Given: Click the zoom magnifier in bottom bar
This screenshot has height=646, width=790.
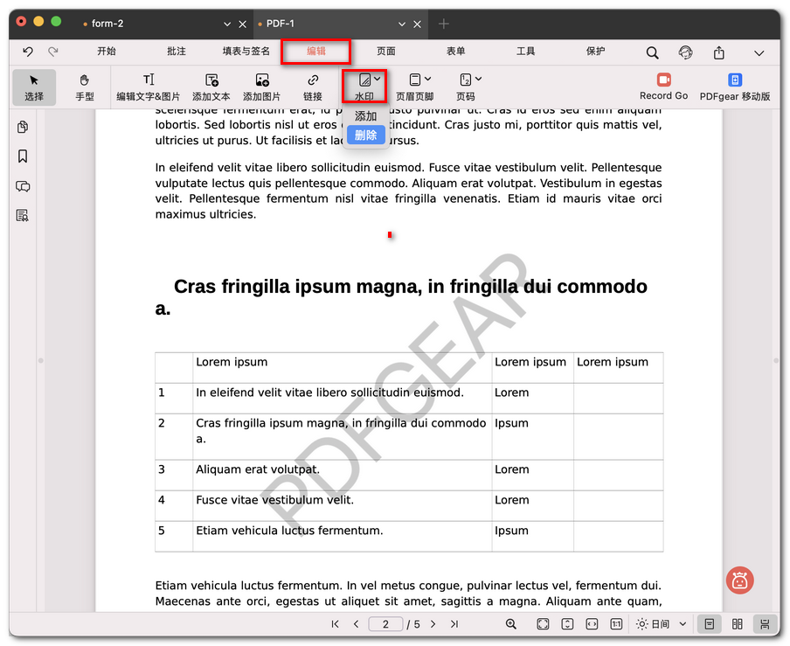Looking at the screenshot, I should coord(511,624).
